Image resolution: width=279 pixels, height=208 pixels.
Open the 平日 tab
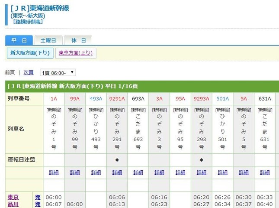(19, 40)
